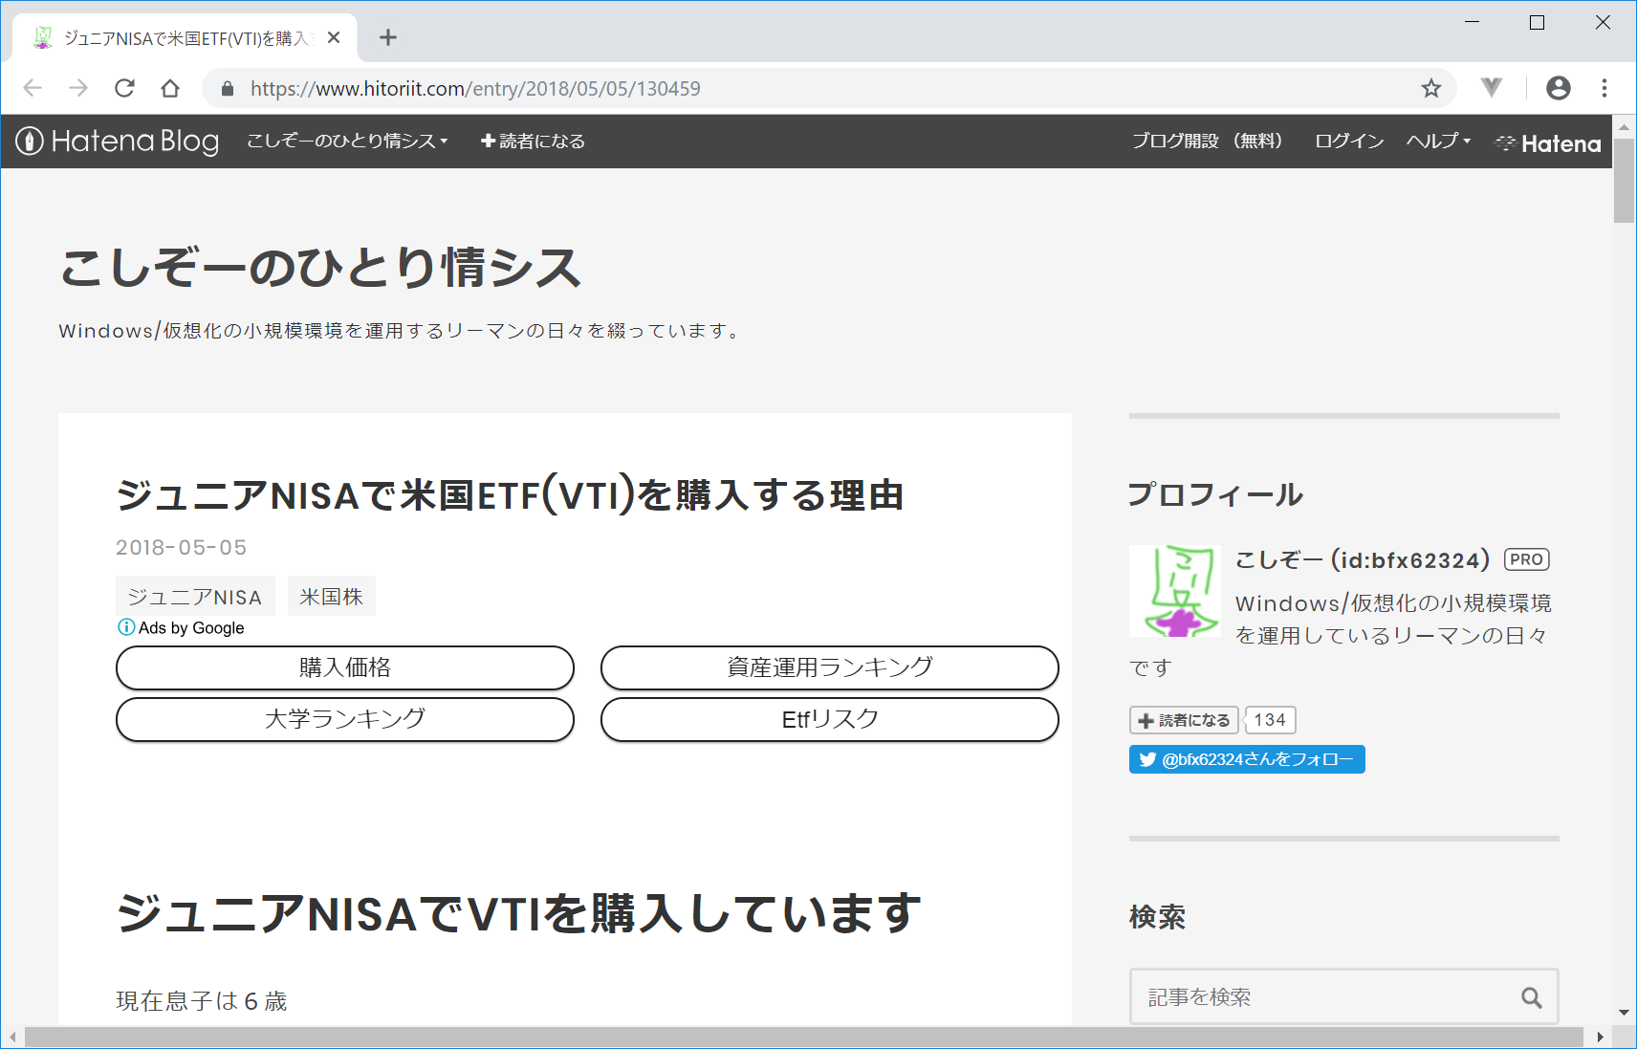This screenshot has height=1049, width=1637.
Task: Click the browser back arrow
Action: tap(33, 88)
